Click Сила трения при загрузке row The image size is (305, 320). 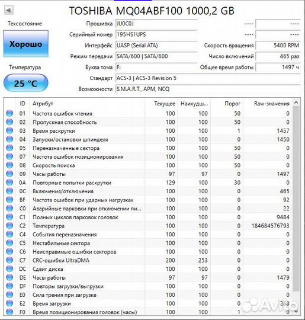coord(149,295)
